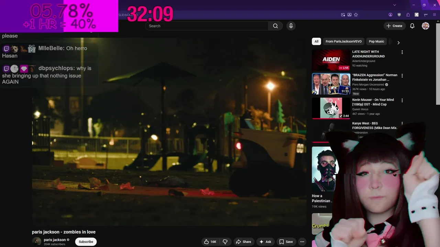This screenshot has height=247, width=440.
Task: Save video to a playlist
Action: click(x=286, y=242)
